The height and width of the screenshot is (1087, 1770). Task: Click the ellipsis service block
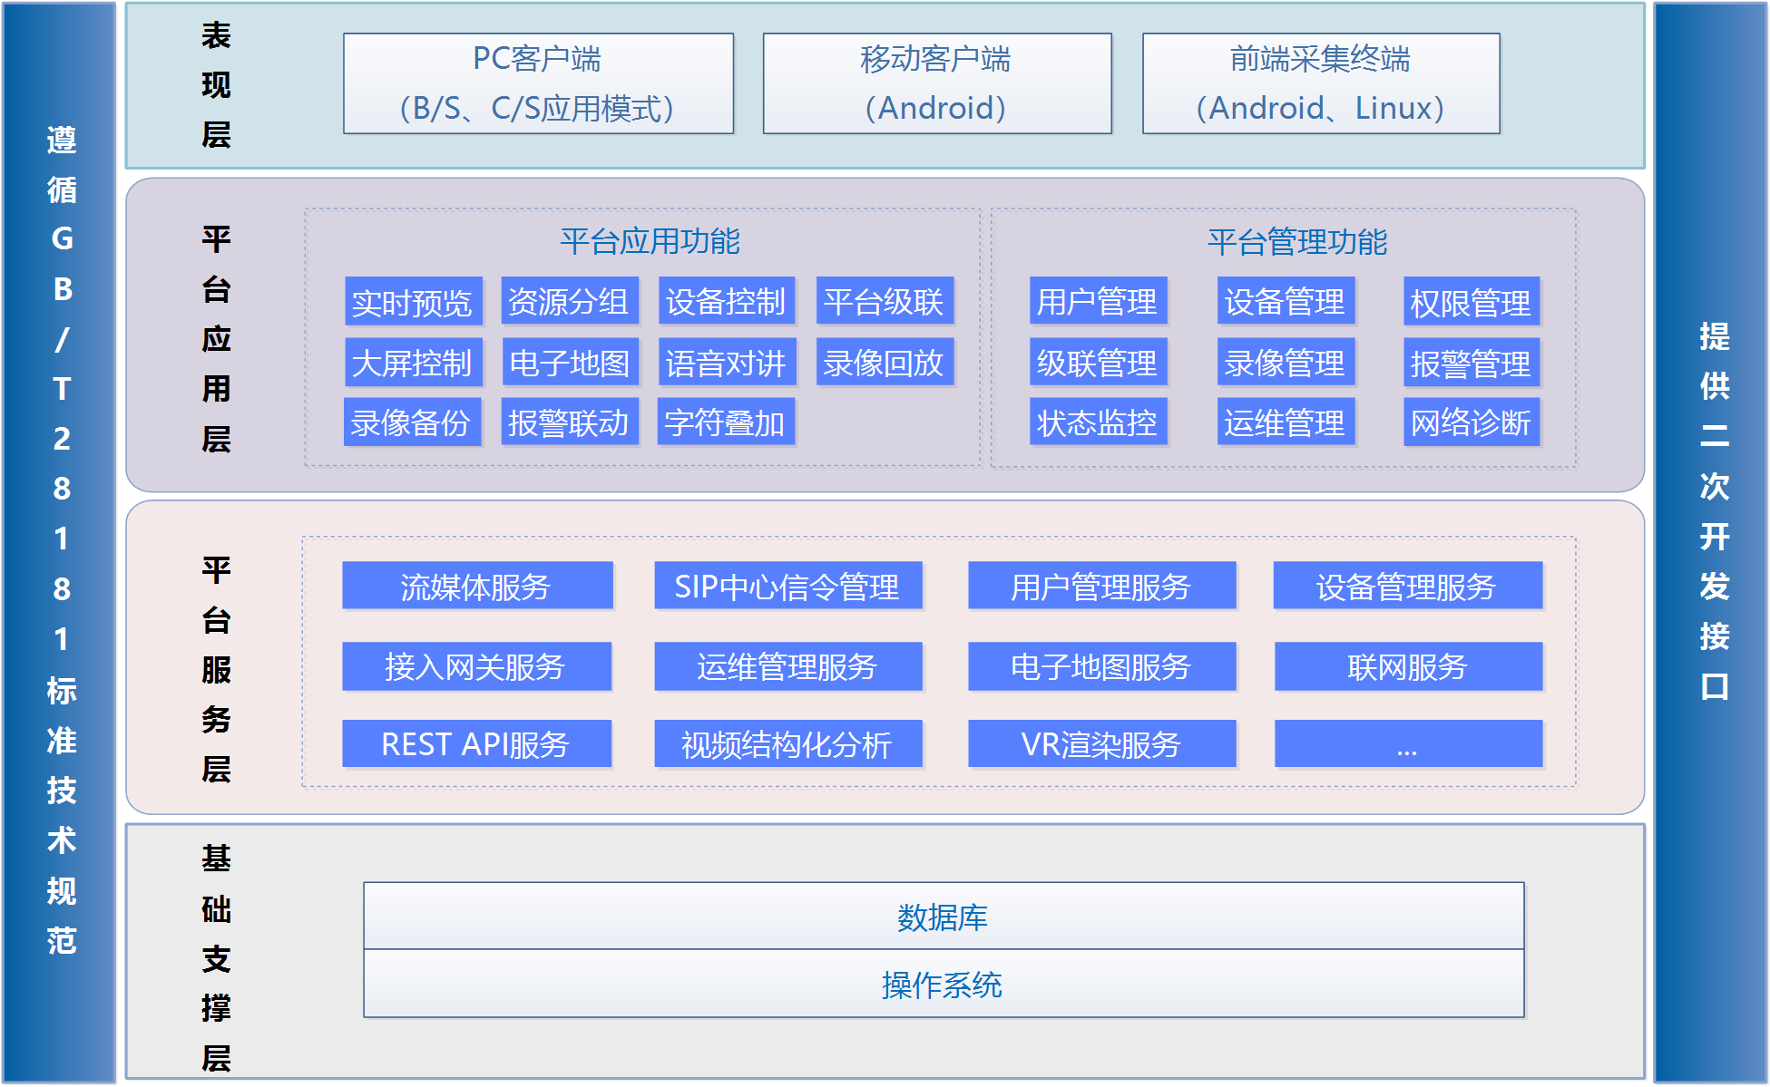tap(1408, 743)
